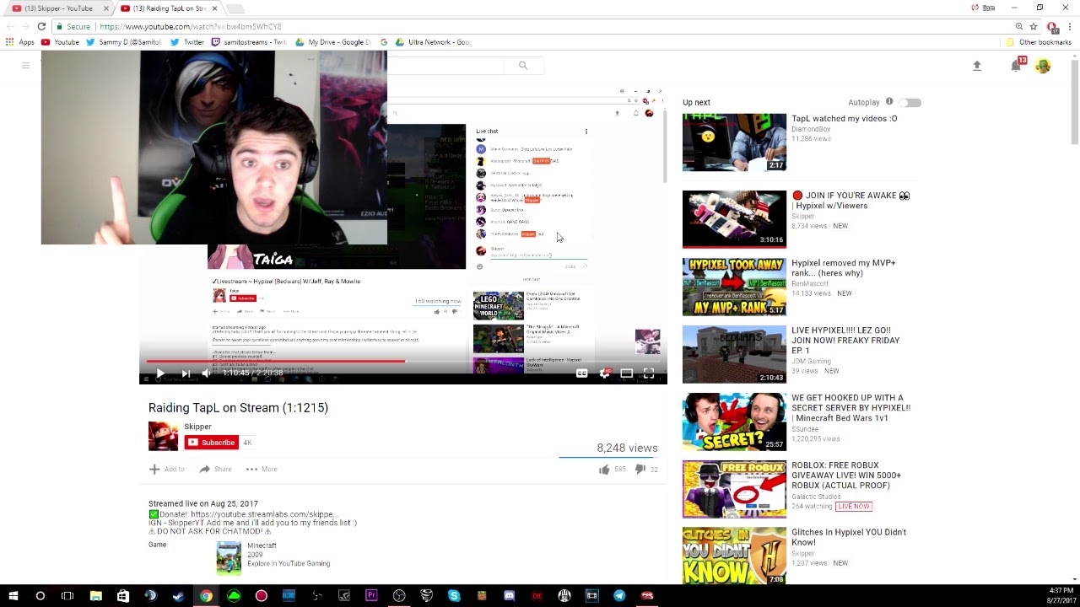
Task: Open a new Chrome tab
Action: pyautogui.click(x=235, y=8)
